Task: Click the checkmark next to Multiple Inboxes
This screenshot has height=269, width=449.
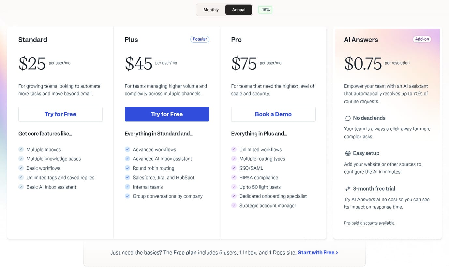Action: (21, 149)
